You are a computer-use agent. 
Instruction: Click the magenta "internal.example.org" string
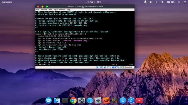click(75, 41)
